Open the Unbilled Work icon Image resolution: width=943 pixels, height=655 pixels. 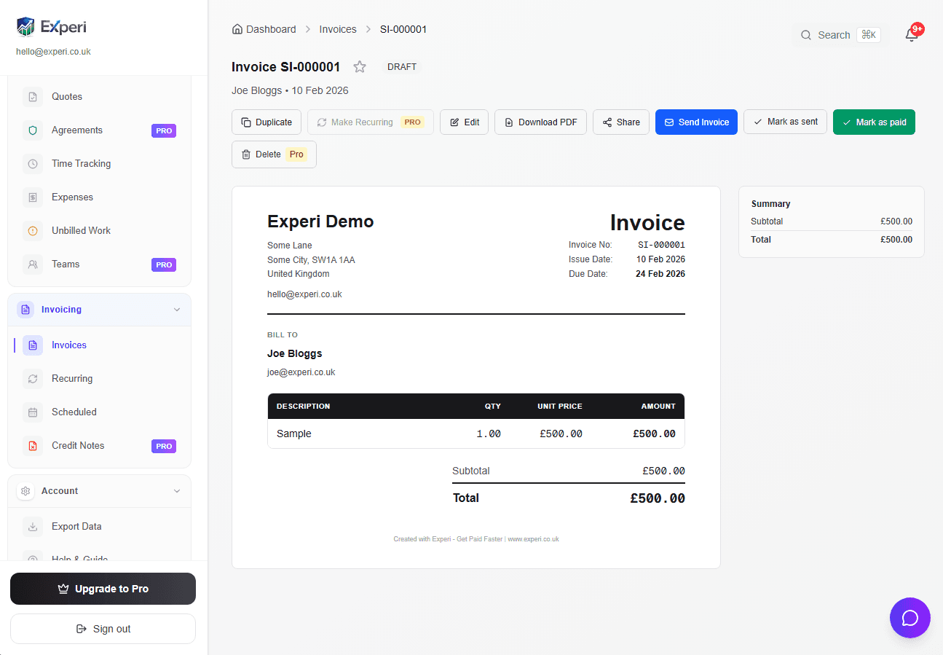[32, 230]
